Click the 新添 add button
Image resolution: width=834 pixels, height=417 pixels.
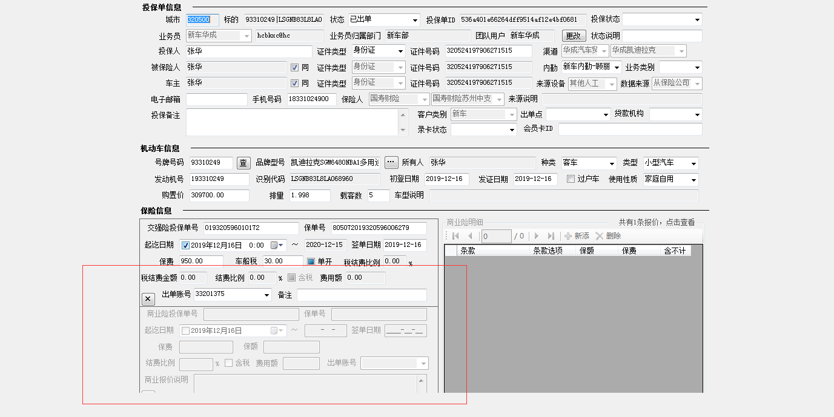coord(577,236)
